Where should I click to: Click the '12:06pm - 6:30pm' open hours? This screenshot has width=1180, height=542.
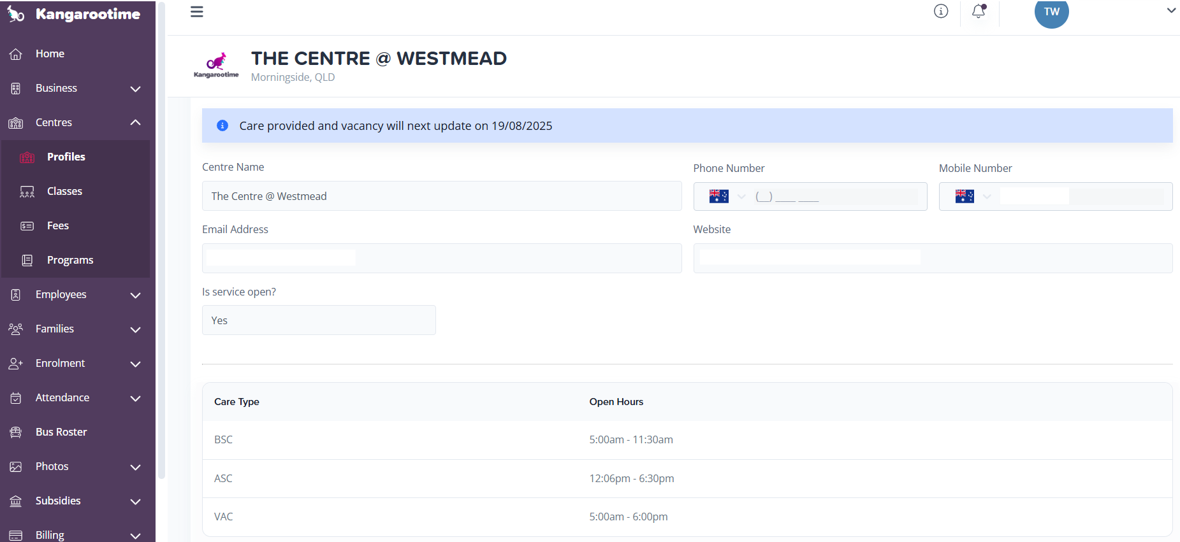point(632,478)
